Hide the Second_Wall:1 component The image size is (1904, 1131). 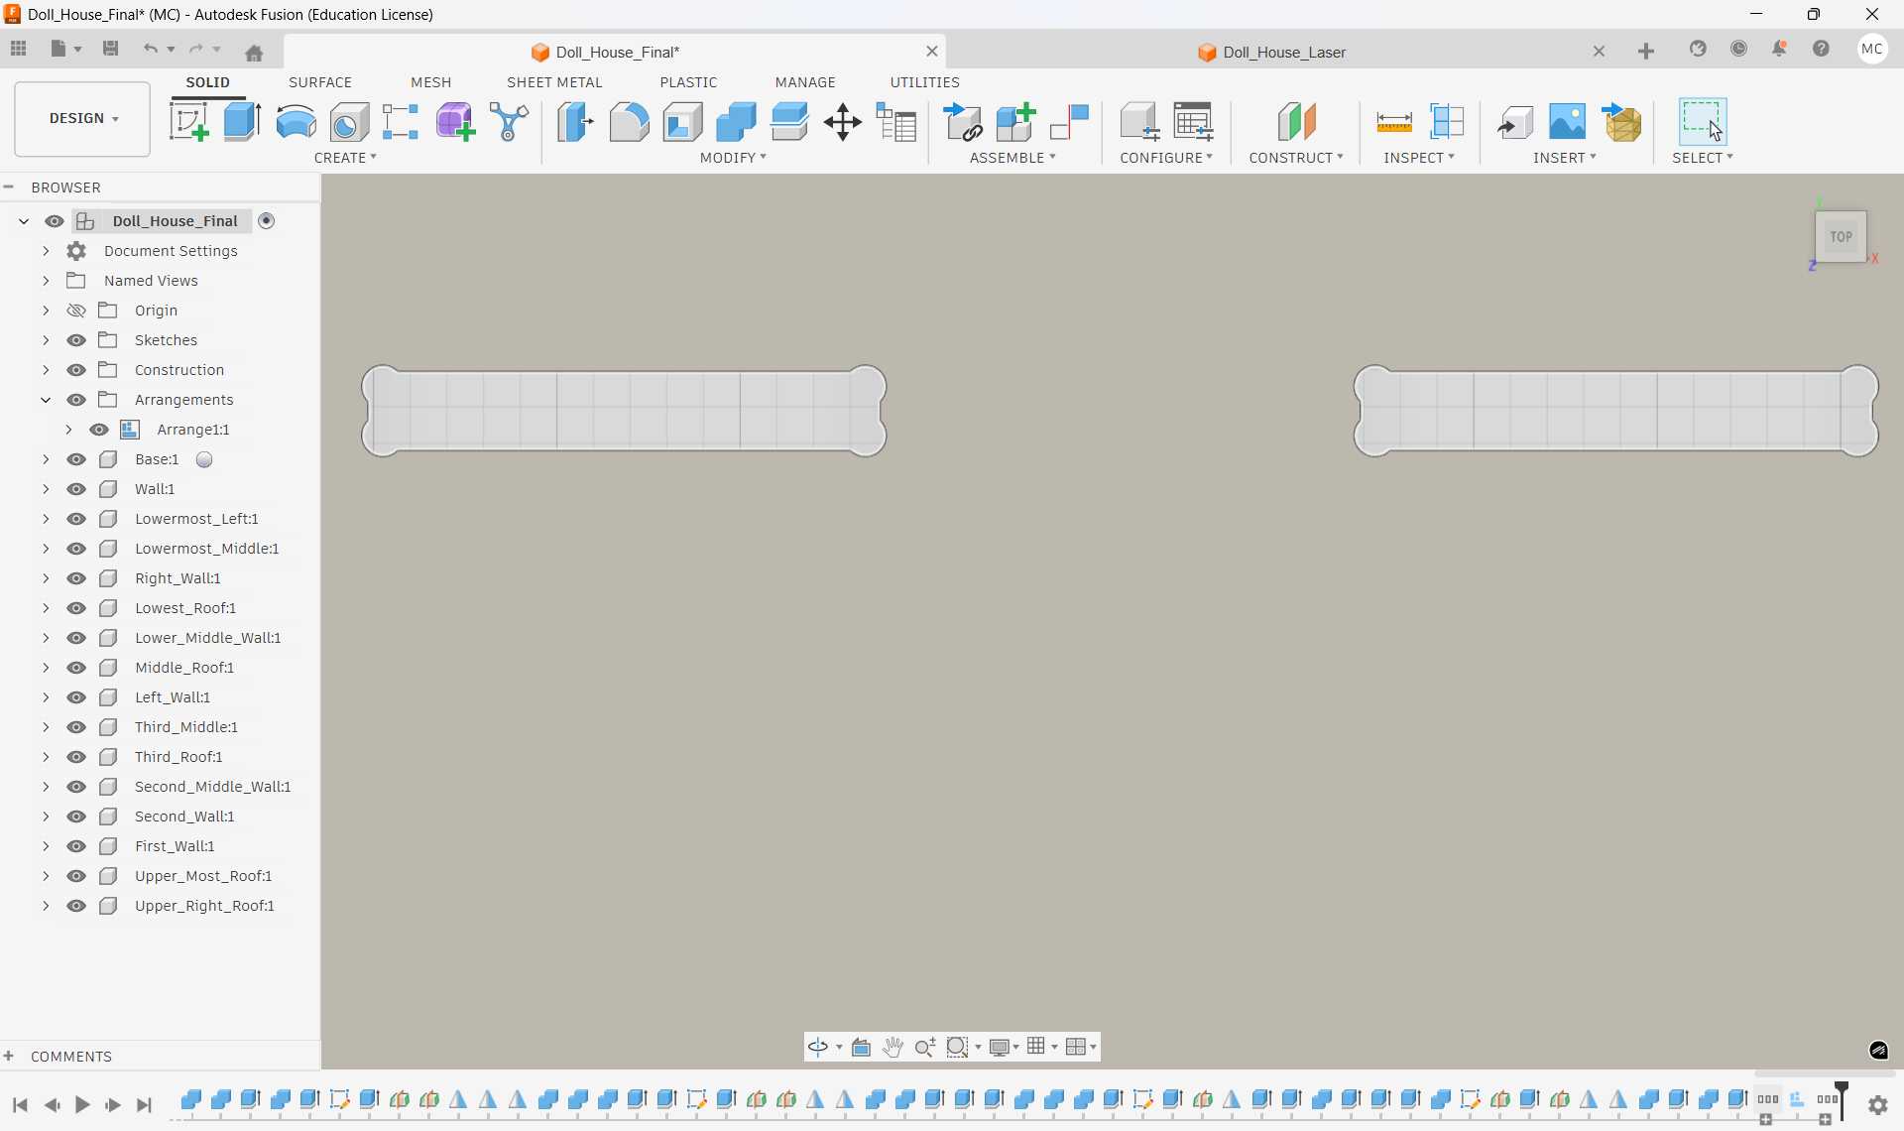tap(77, 817)
